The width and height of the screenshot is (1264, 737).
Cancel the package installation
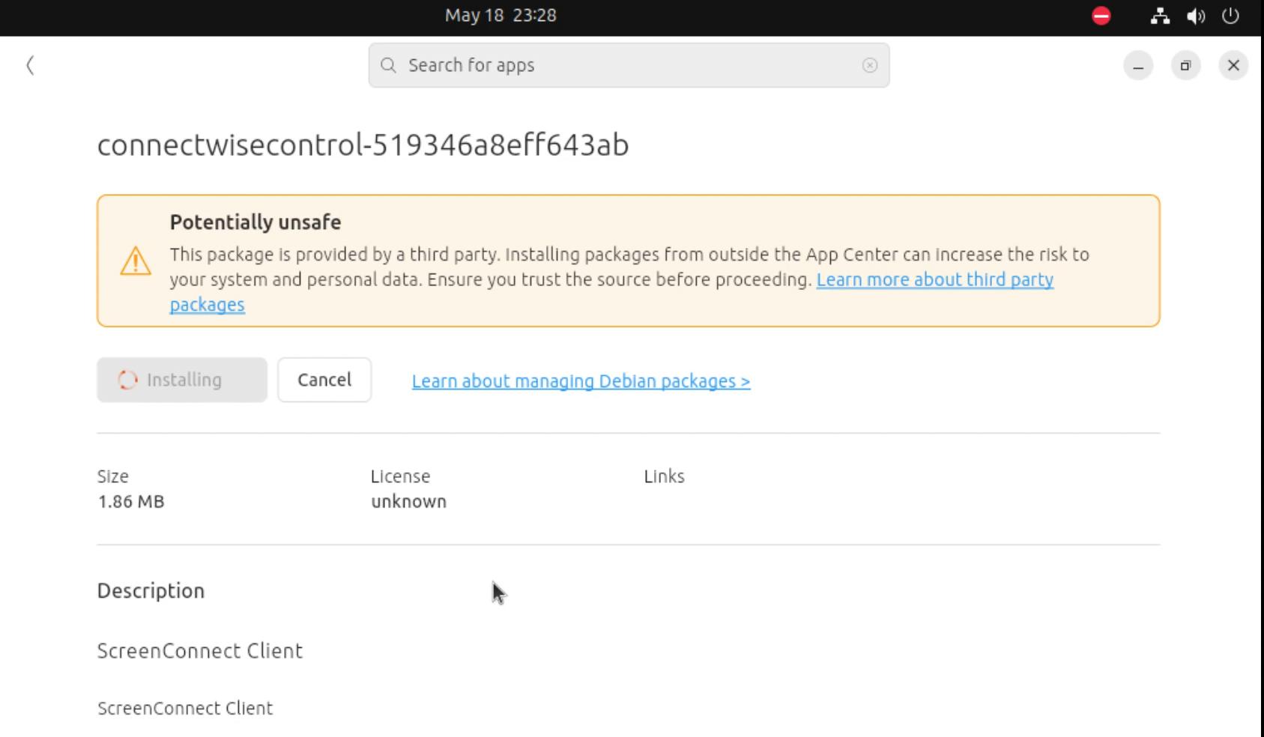[x=324, y=380]
